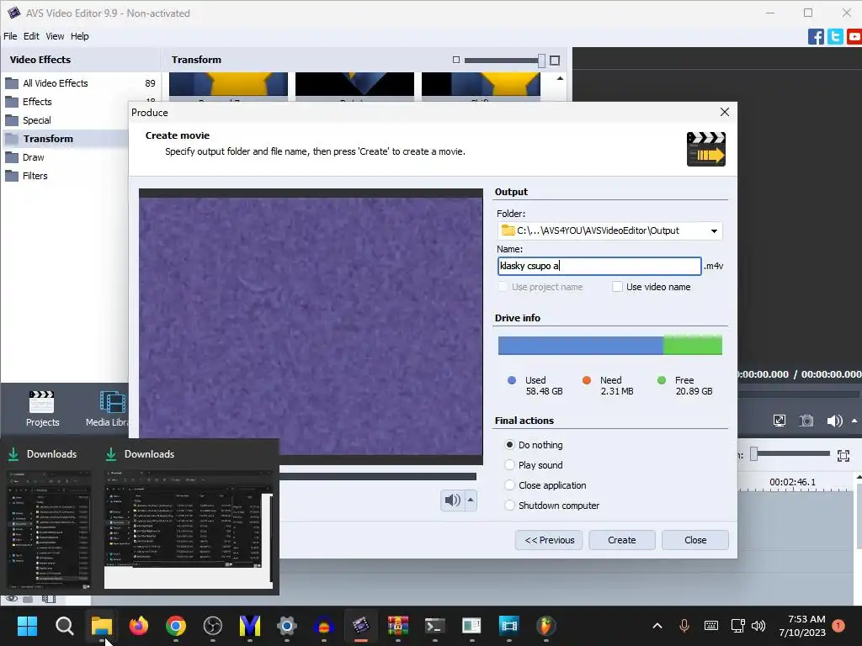Open FL Studio fruit icon on the taskbar

(545, 626)
